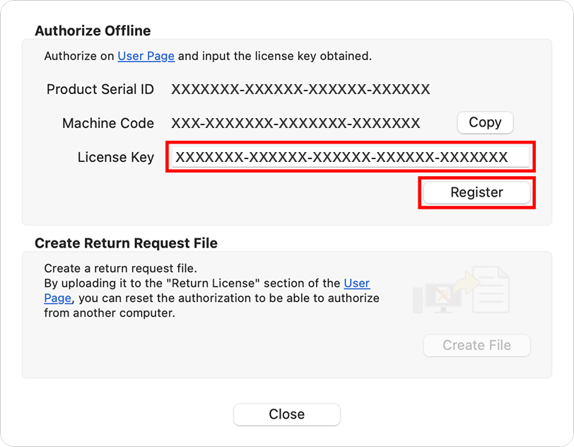Click the return request file illustration
Screen dimensions: 574x447
pyautogui.click(x=461, y=290)
